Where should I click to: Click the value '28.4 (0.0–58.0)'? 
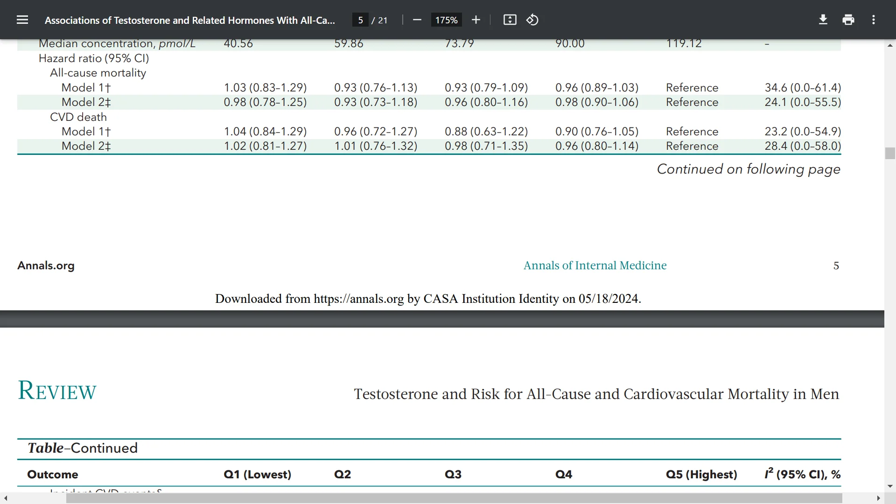click(803, 146)
